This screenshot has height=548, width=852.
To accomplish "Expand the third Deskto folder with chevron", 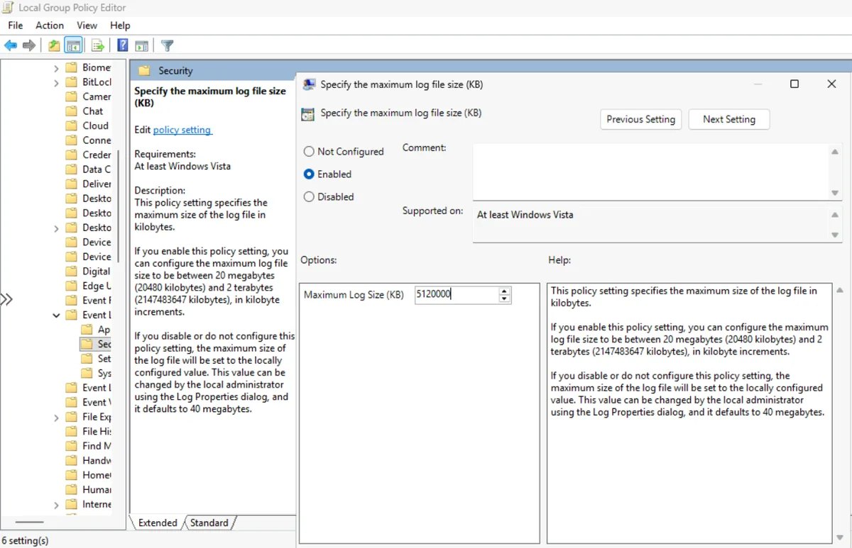I will 56,228.
